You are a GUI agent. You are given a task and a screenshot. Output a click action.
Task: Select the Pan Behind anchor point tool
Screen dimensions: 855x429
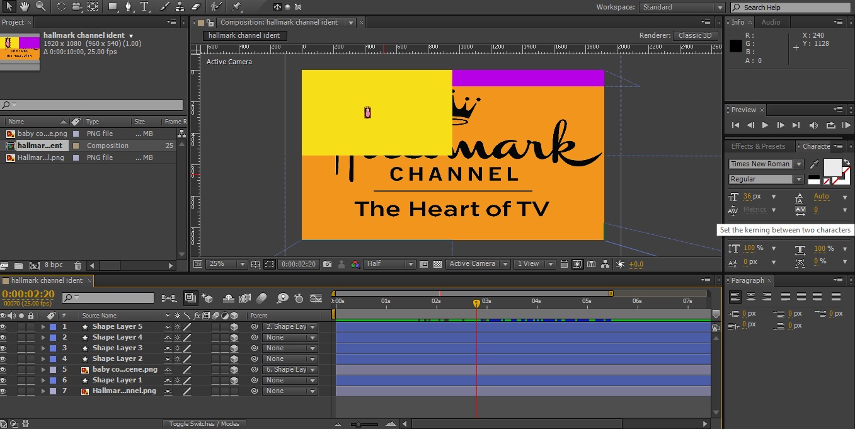point(93,6)
